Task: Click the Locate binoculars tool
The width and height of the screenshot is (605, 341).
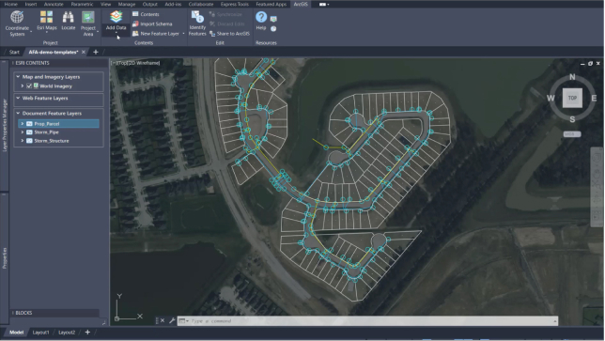Action: 69,21
